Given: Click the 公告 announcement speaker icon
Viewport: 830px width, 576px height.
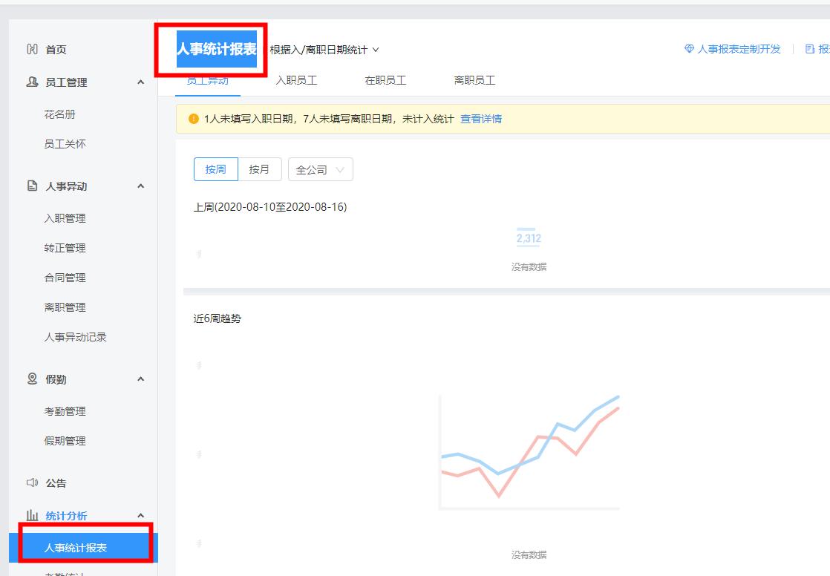Looking at the screenshot, I should point(31,483).
